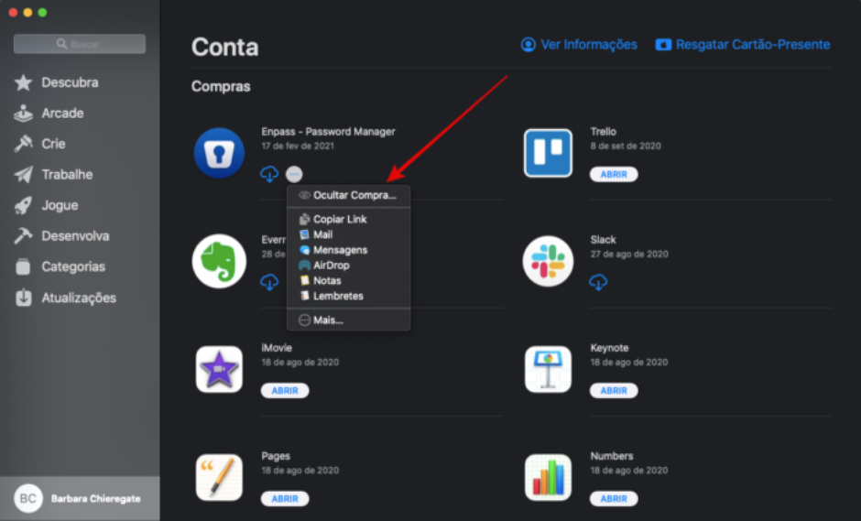Viewport: 861px width, 521px height.
Task: Open Barbara Chieregate account profile
Action: click(80, 498)
